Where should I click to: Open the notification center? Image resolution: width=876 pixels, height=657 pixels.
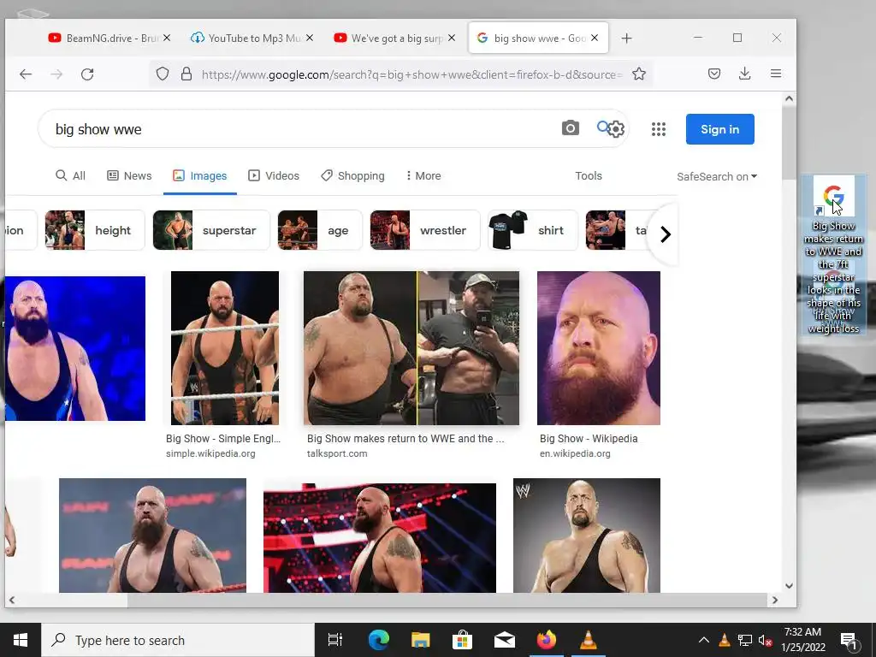point(849,640)
